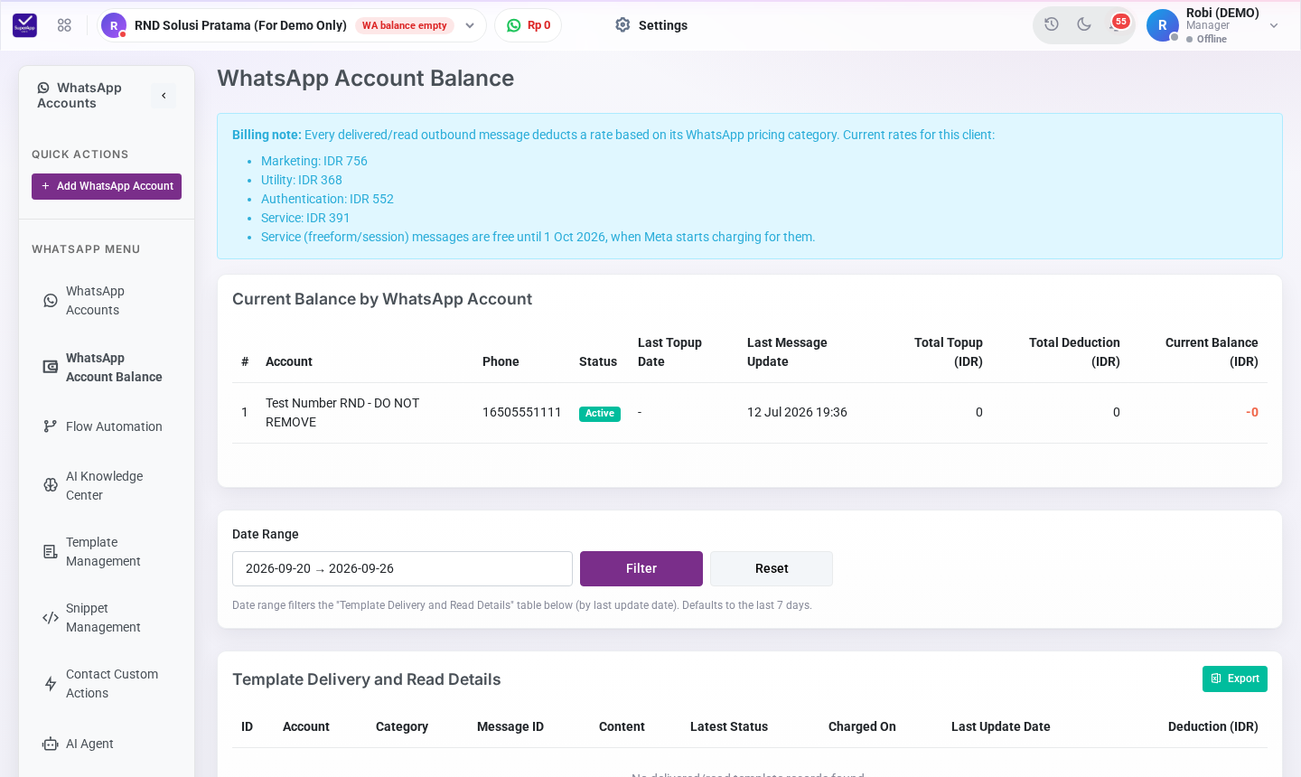Click the Authentication: IDR 552 rate line
This screenshot has width=1301, height=777.
(327, 199)
